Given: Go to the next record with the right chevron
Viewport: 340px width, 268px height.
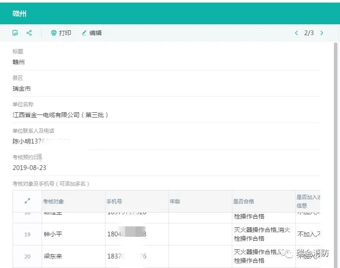Looking at the screenshot, I should click(x=322, y=33).
